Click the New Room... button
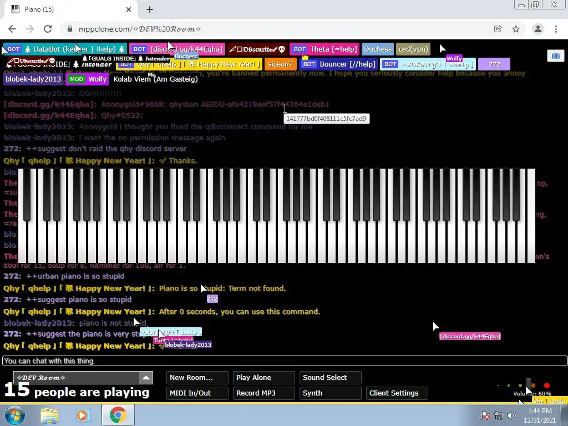Viewport: 568px width, 426px height. coord(197,377)
